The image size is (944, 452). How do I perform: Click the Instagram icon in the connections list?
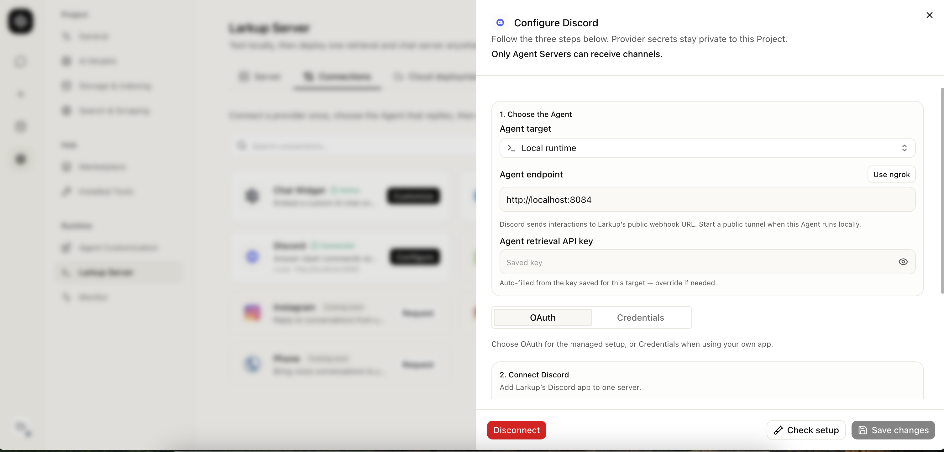[x=252, y=313]
